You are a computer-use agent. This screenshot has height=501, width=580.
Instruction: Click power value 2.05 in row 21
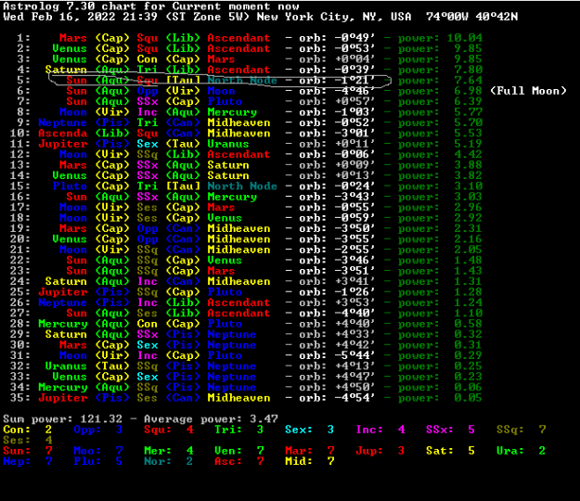point(468,250)
